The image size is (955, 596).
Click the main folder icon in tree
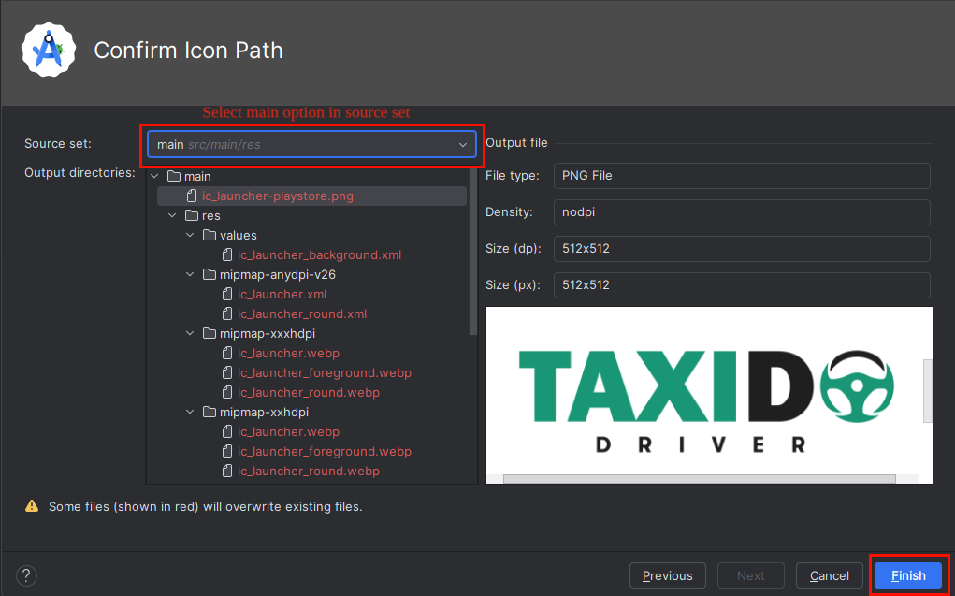click(173, 176)
